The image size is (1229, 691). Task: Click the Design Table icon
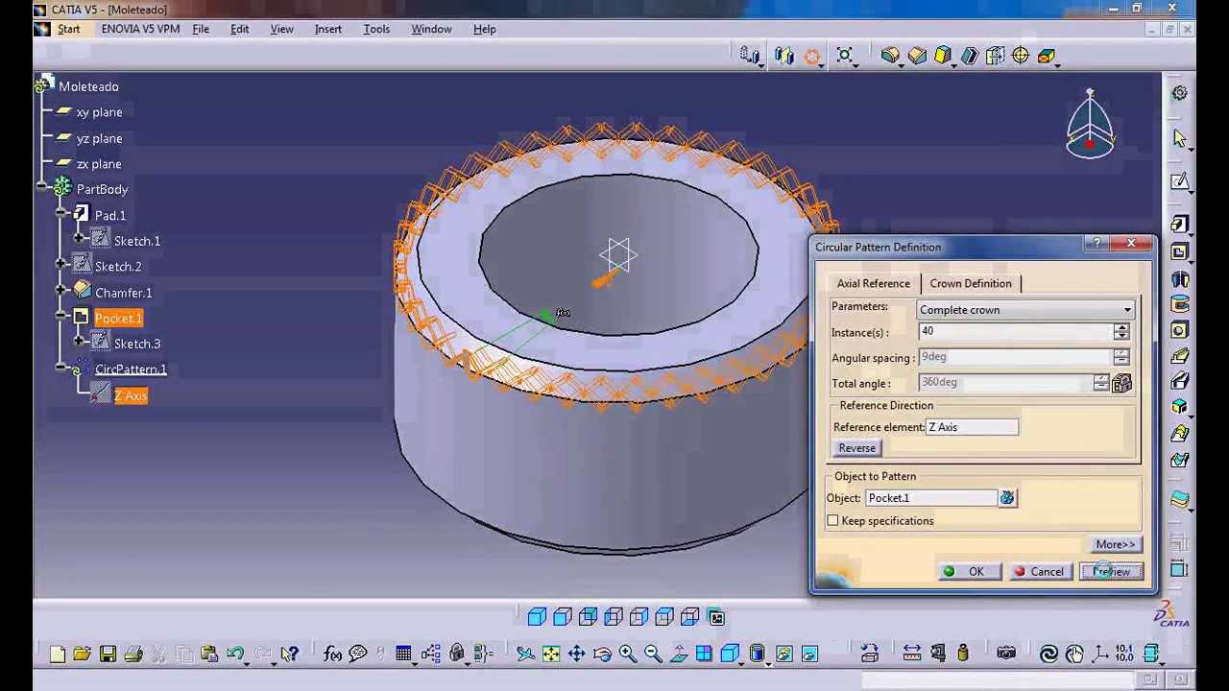click(x=403, y=655)
